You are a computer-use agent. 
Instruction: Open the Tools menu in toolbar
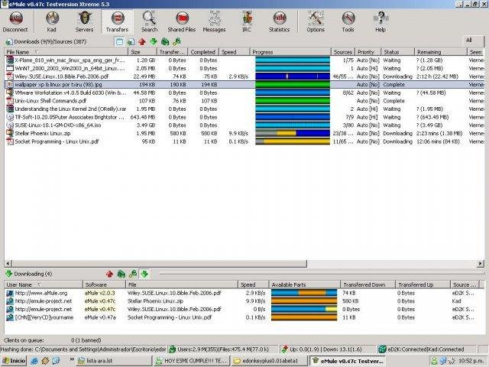point(348,21)
